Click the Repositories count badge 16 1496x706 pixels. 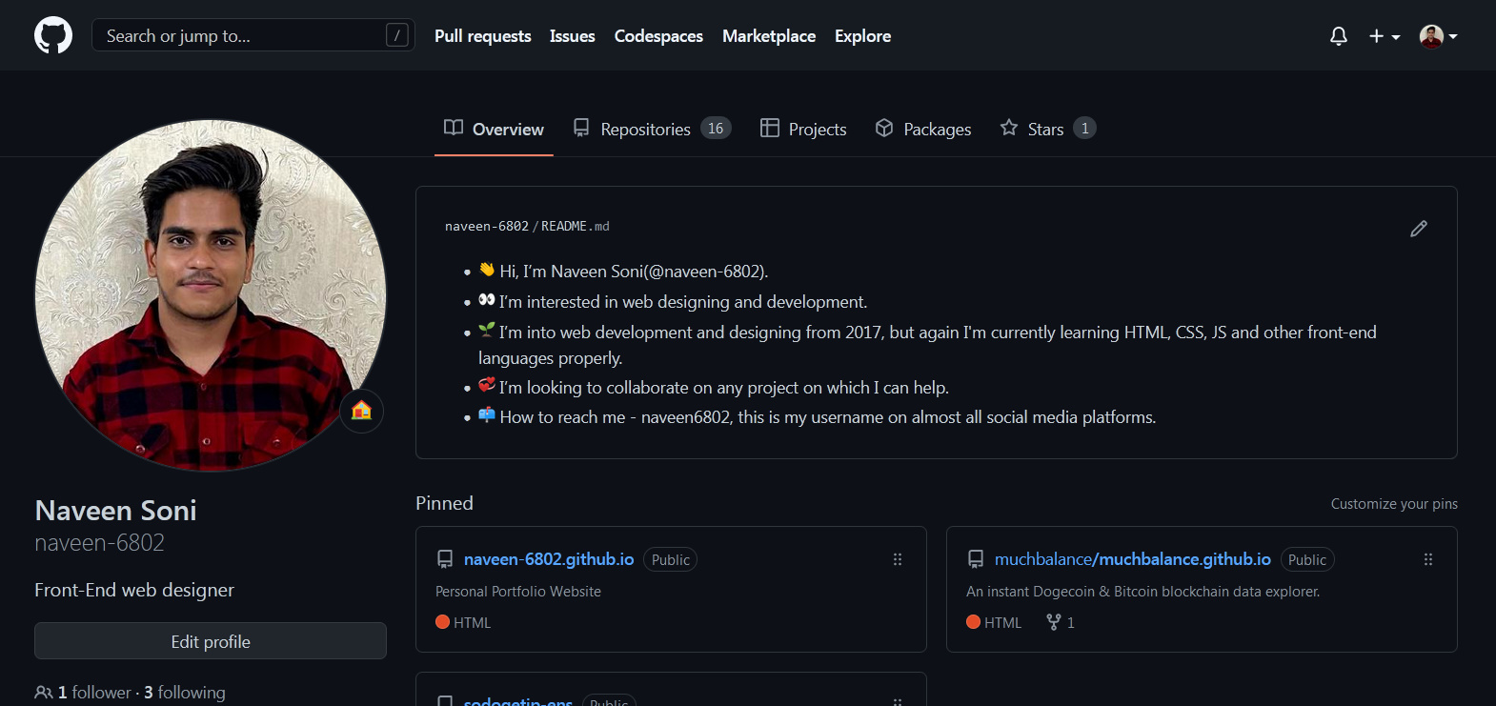(x=716, y=128)
